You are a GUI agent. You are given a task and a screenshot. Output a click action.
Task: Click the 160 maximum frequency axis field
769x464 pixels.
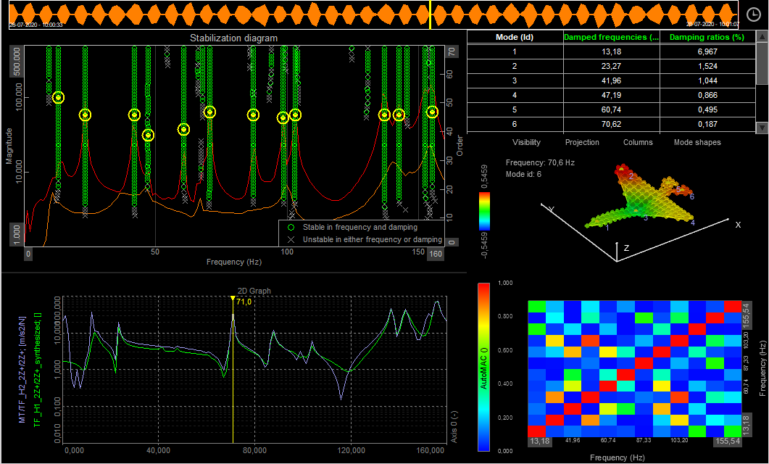point(435,254)
